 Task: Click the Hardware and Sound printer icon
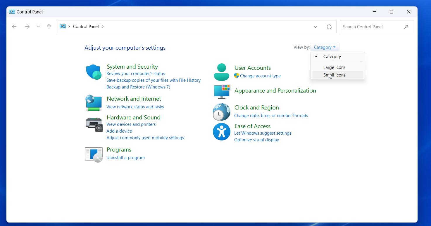point(94,124)
